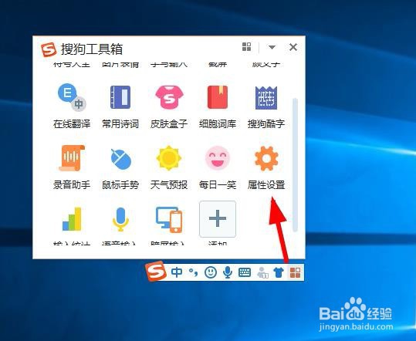Expand the toolbox title bar dropdown arrow
The height and width of the screenshot is (341, 416).
click(272, 47)
